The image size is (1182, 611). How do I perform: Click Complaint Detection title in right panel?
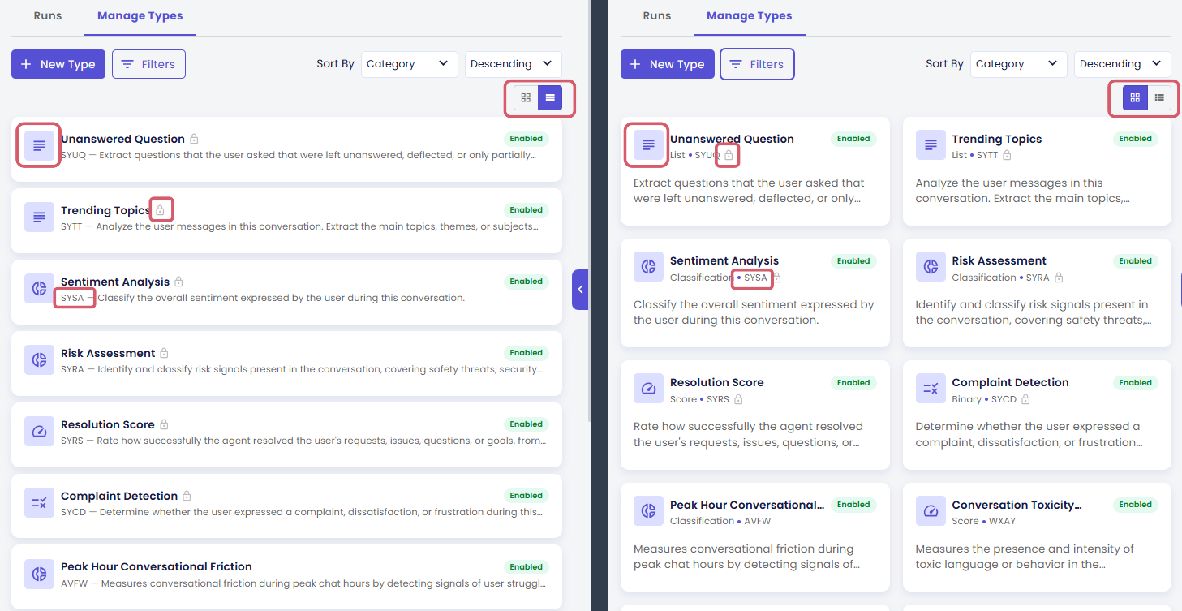1010,382
